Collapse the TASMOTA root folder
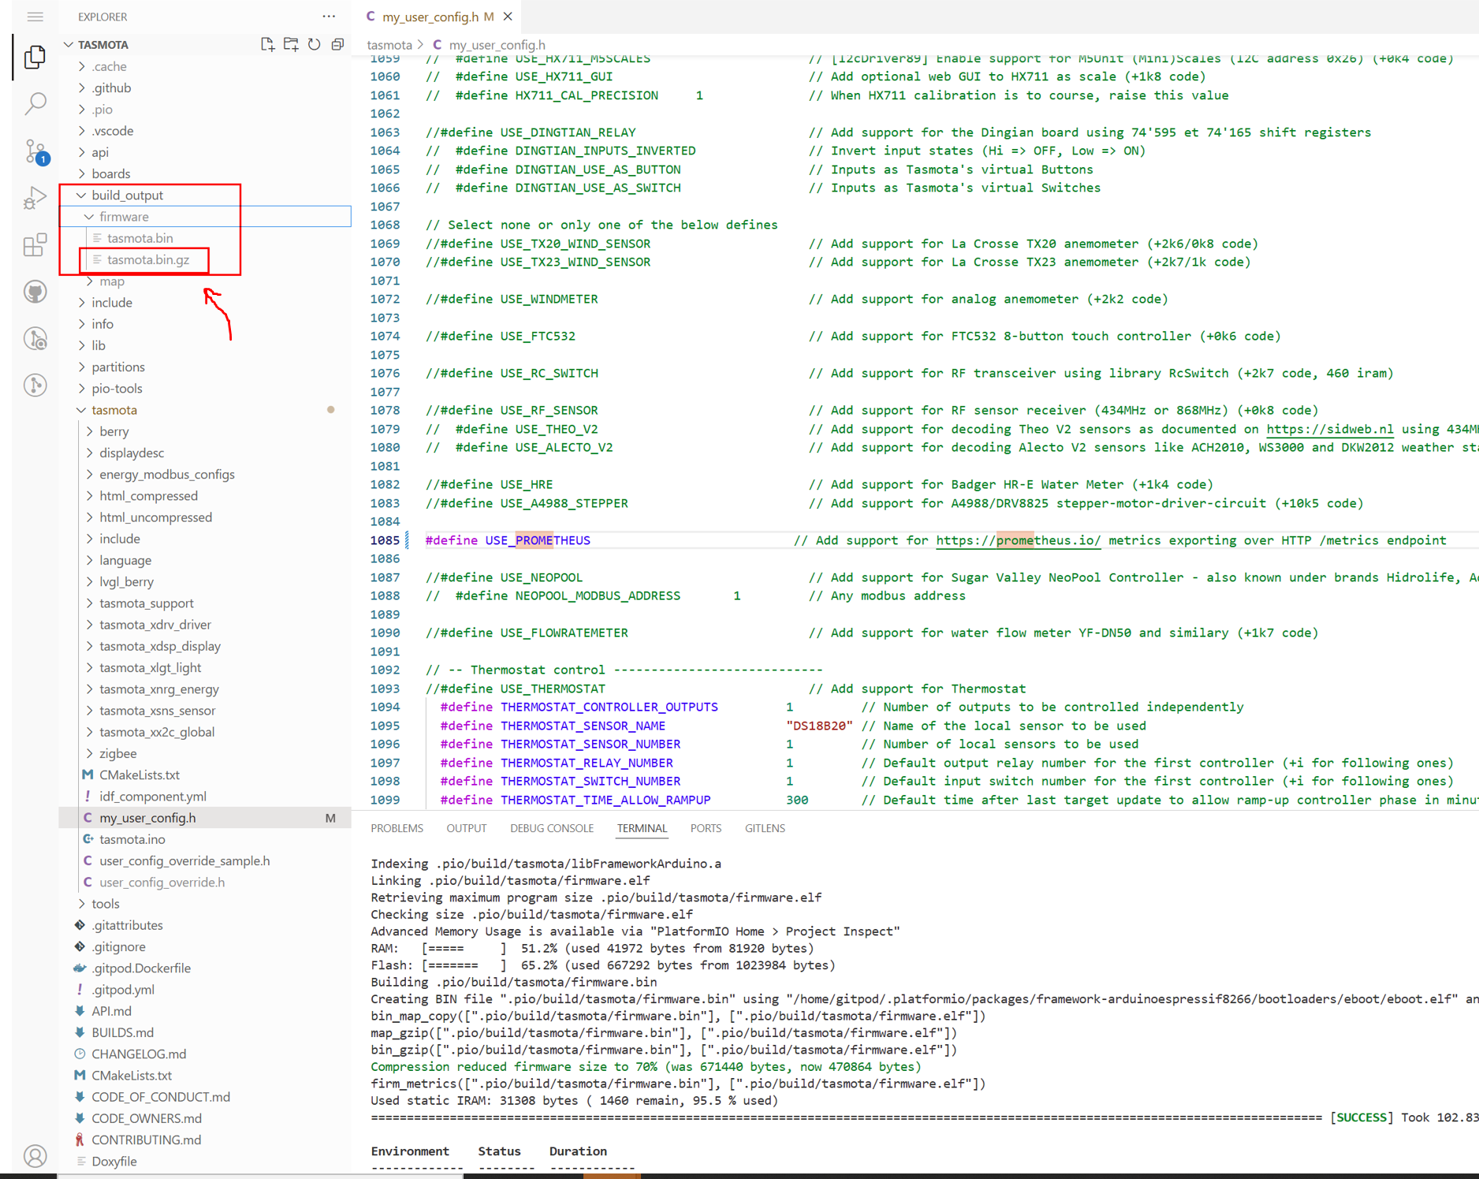Viewport: 1479px width, 1179px height. pos(103,44)
